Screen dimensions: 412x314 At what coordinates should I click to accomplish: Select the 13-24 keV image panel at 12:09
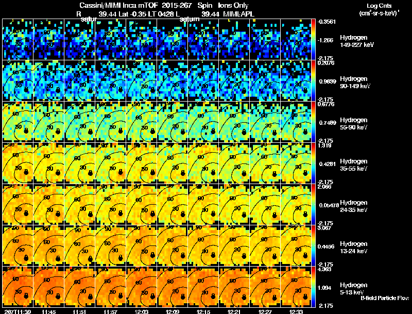point(173,246)
